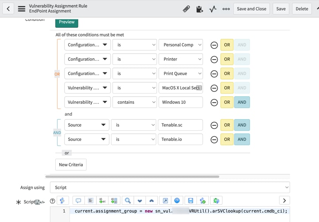Click the Tenable.io value field
The height and width of the screenshot is (222, 319).
click(x=180, y=139)
